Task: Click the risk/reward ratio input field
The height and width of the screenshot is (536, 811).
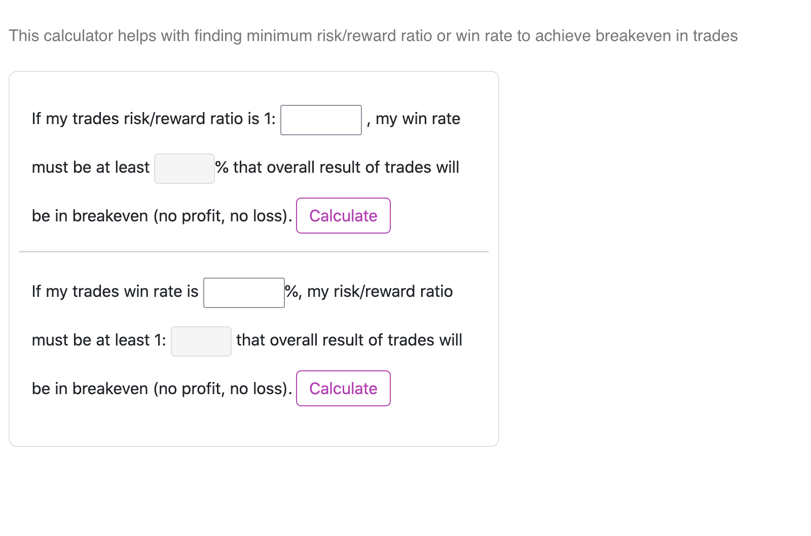Action: 320,120
